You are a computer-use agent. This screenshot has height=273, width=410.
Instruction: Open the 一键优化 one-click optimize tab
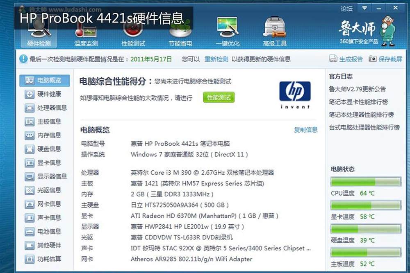pos(228,32)
